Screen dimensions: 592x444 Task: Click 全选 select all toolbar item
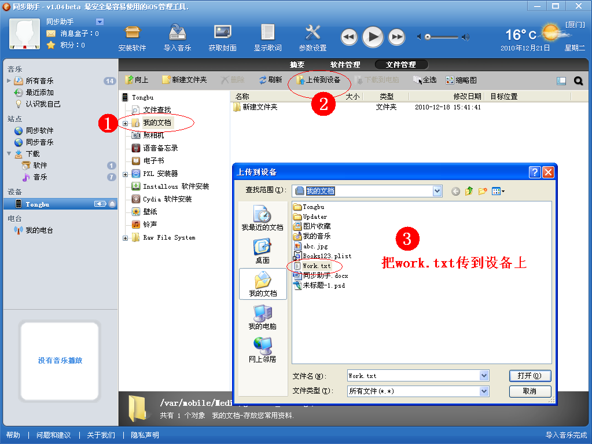point(425,80)
